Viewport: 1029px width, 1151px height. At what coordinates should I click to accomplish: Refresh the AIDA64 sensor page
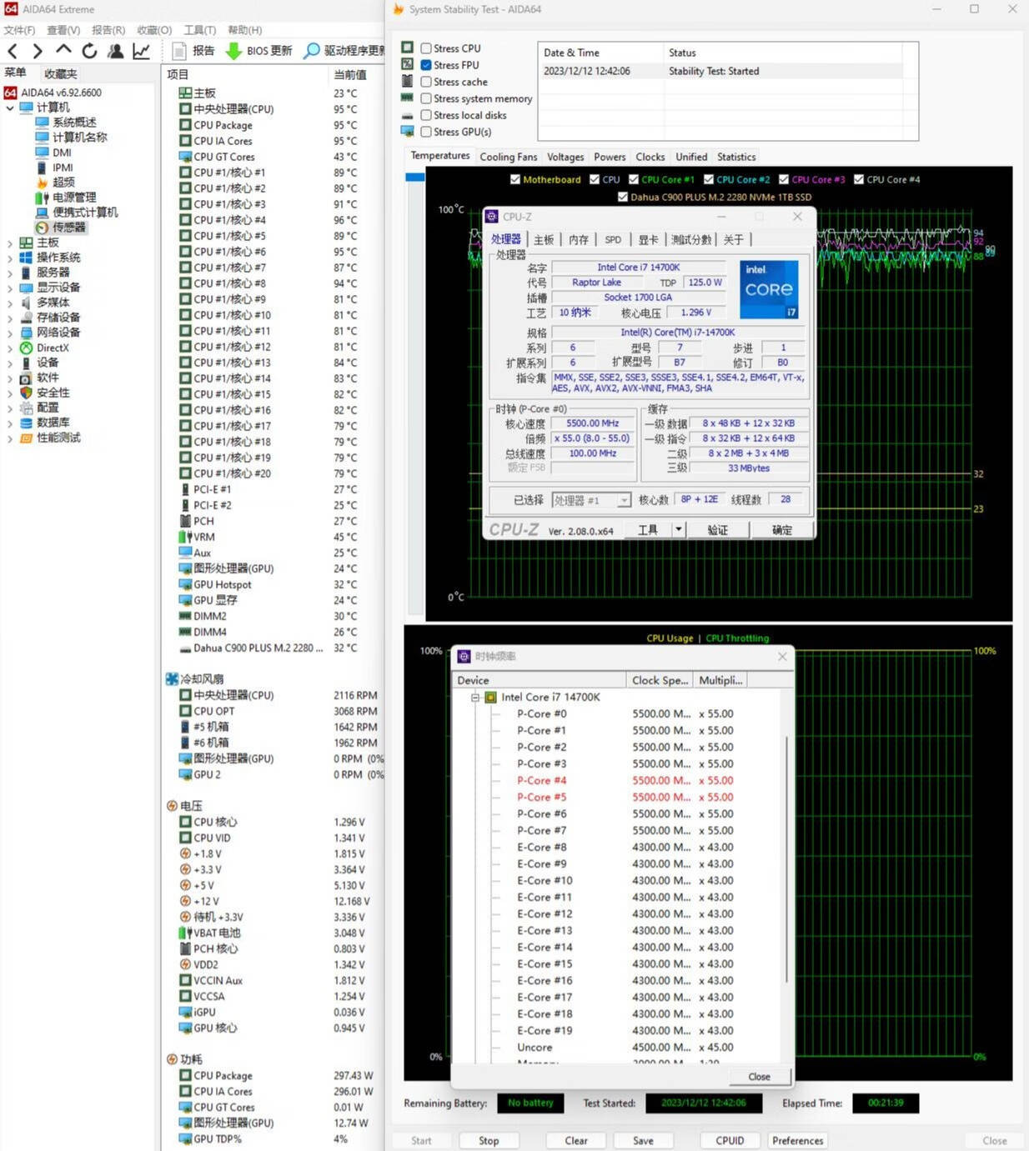89,51
